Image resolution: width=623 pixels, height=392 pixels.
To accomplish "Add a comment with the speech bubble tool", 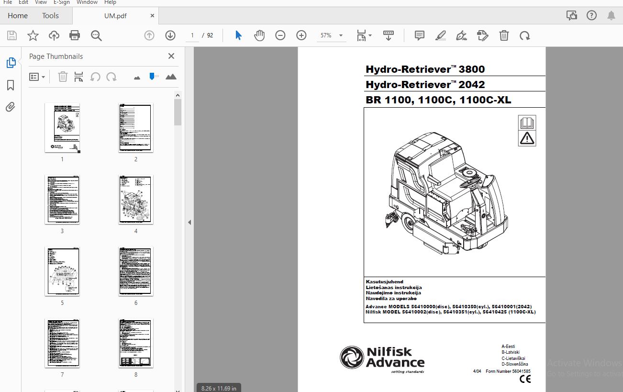I will coord(420,35).
